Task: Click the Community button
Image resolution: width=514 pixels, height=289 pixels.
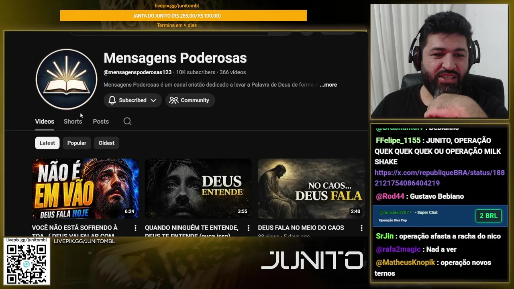Action: 190,100
